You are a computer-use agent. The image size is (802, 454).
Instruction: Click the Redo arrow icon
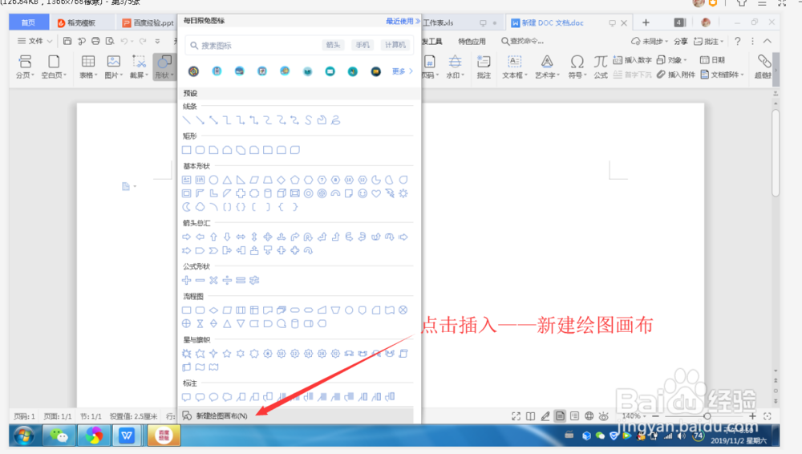143,41
